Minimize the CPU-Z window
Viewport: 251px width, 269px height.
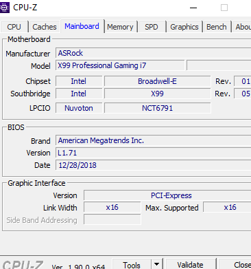(193, 8)
